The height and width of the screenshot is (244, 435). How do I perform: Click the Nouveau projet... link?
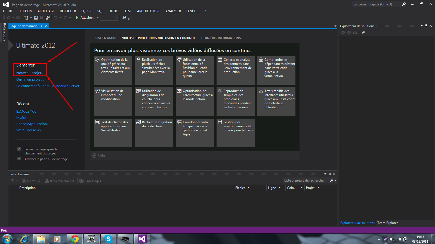30,73
